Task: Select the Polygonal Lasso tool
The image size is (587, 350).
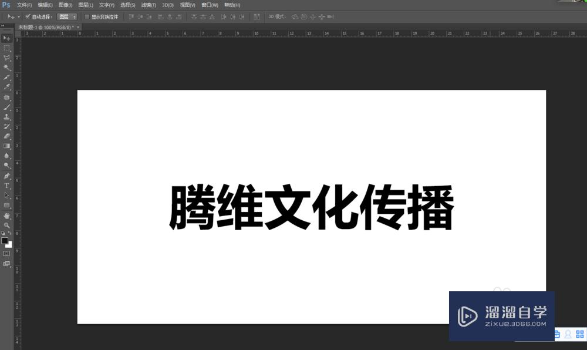Action: coord(6,58)
